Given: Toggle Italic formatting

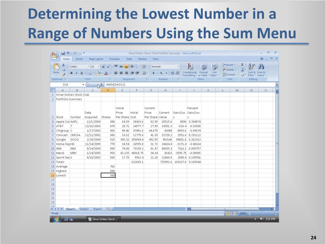Looking at the screenshot, I should [76, 73].
